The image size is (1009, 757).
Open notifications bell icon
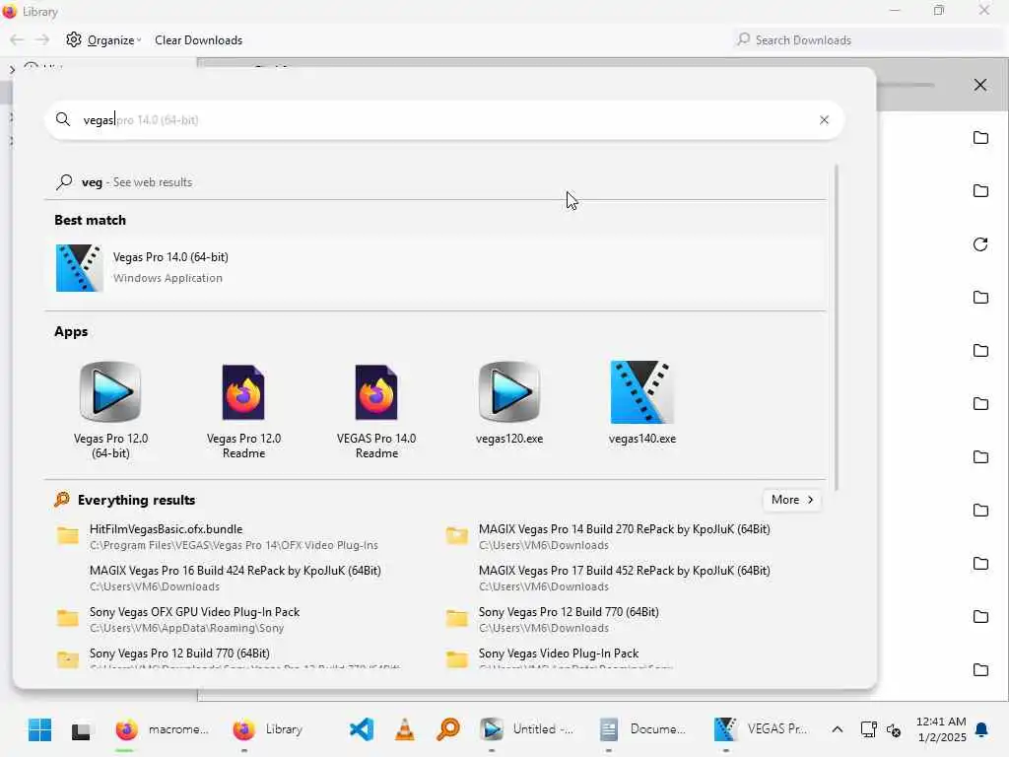point(981,729)
